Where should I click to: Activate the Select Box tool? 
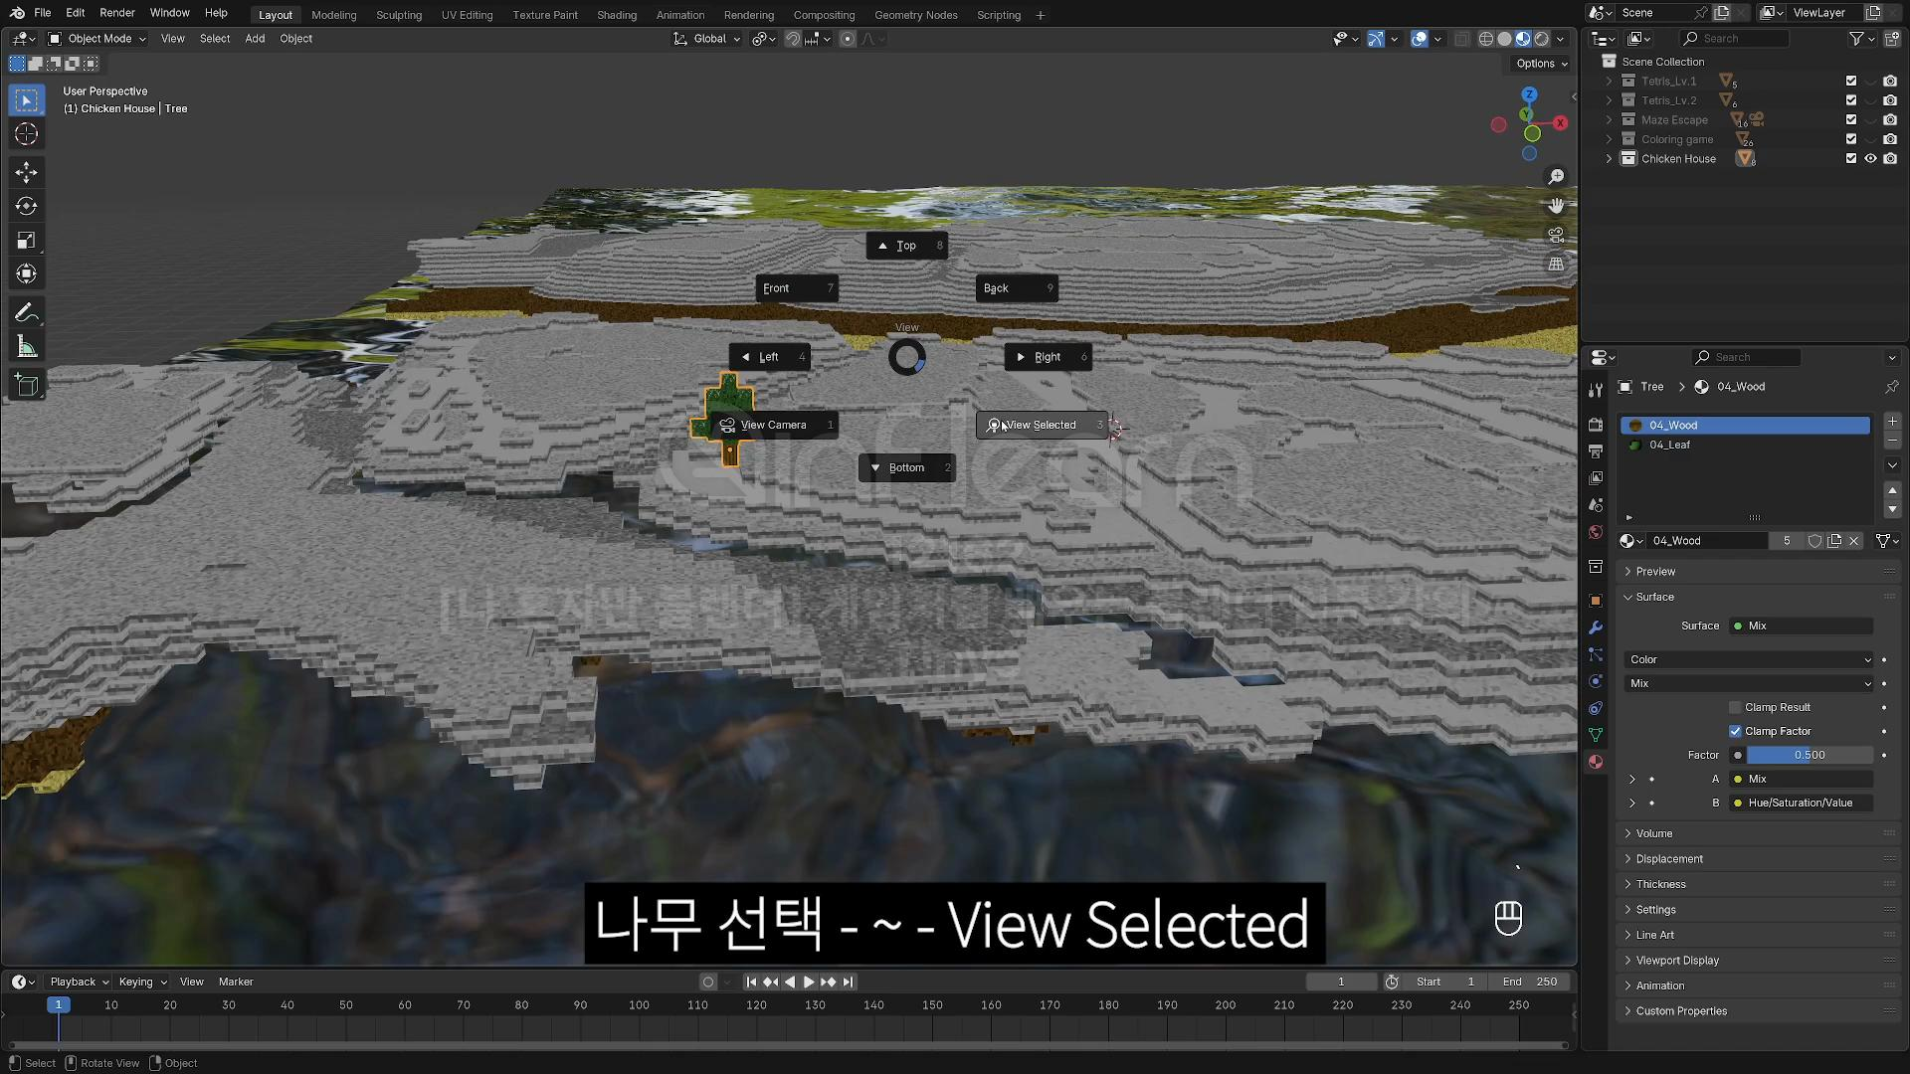(x=27, y=100)
